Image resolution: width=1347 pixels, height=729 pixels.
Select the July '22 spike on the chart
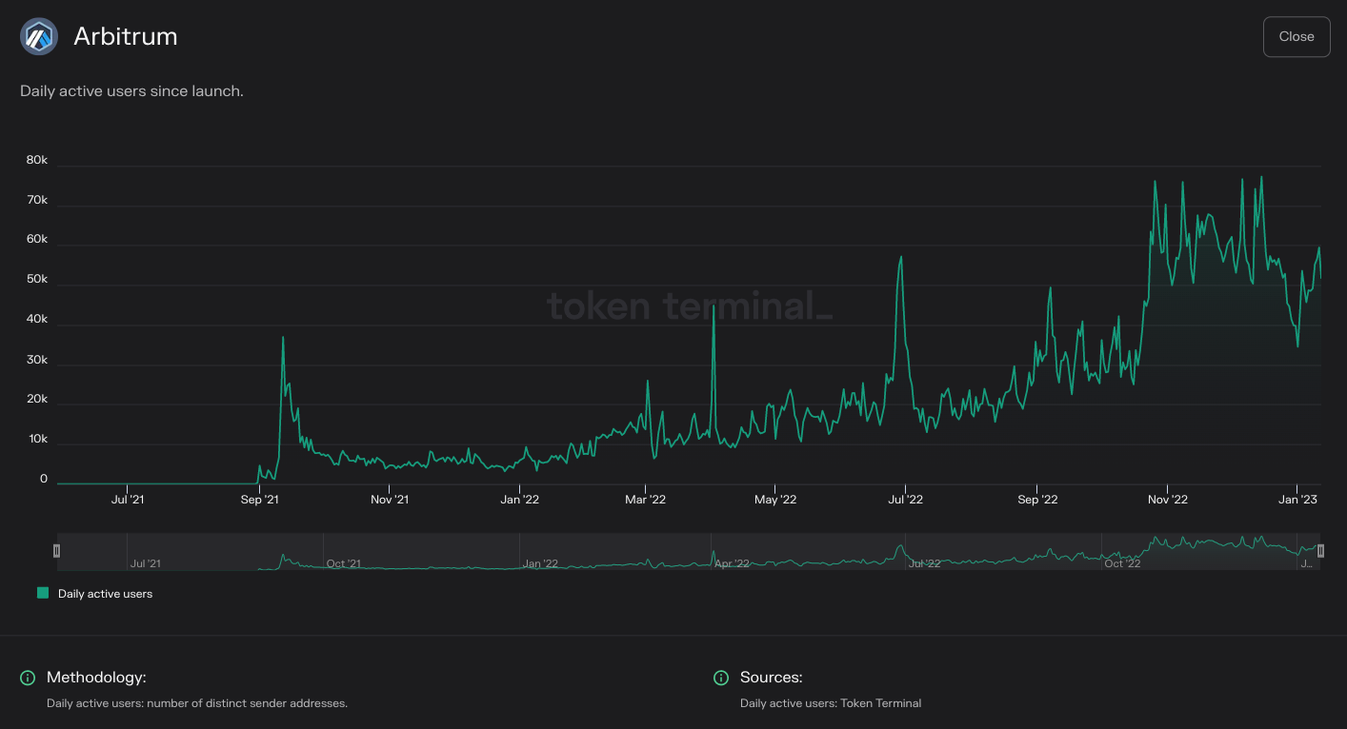pyautogui.click(x=901, y=257)
